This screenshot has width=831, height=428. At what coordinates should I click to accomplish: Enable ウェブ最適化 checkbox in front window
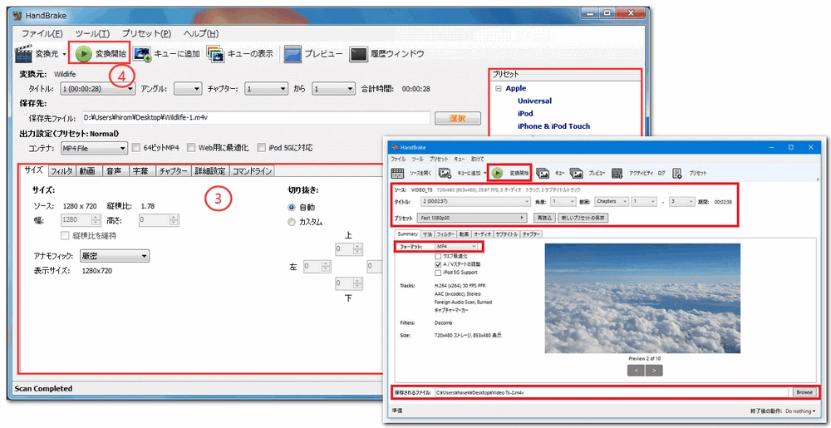click(438, 256)
